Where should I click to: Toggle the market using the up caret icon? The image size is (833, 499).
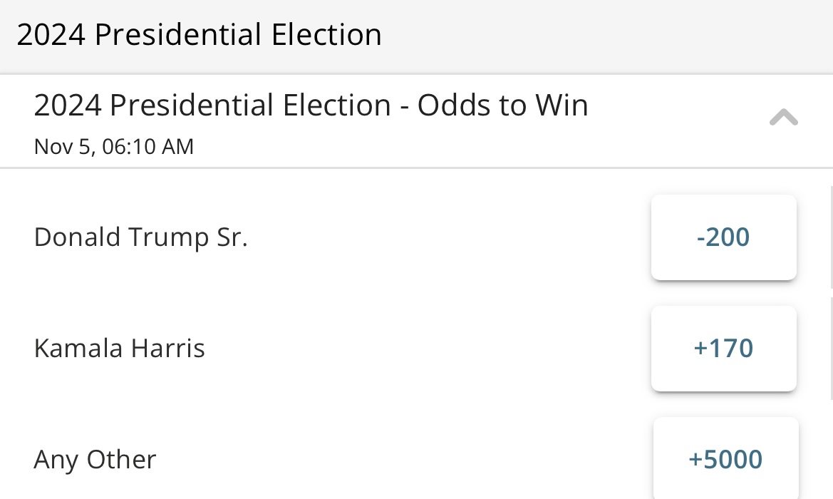783,118
